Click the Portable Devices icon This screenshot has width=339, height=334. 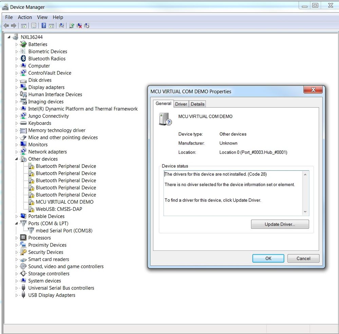[x=23, y=216]
